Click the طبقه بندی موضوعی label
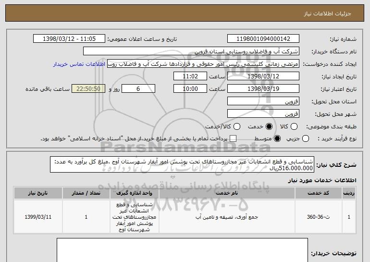The height and width of the screenshot is (262, 370). tap(331, 127)
